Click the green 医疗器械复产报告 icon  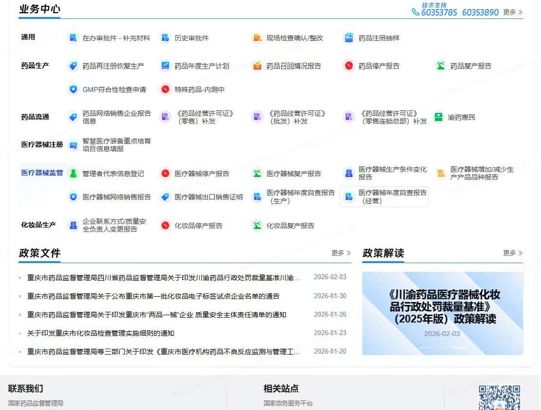click(258, 173)
